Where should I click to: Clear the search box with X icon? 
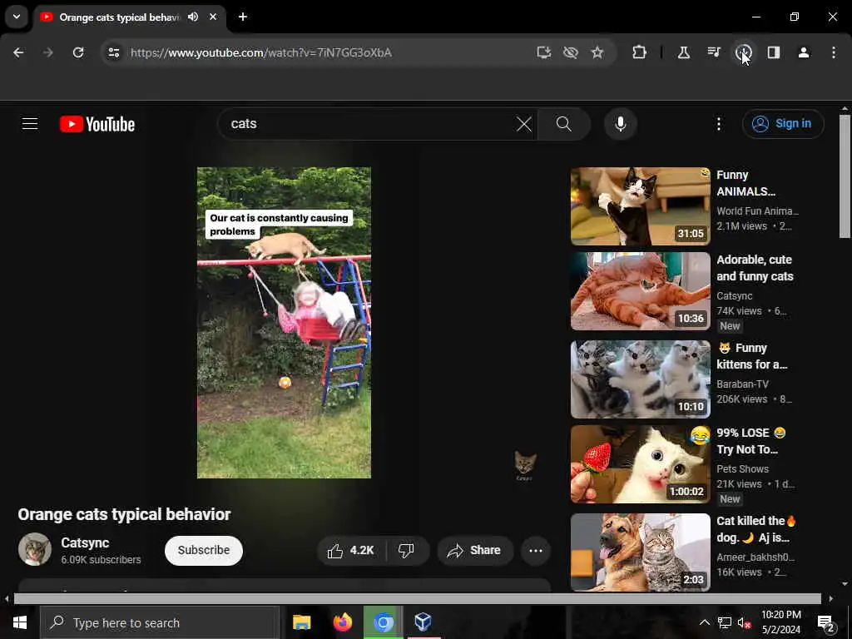[524, 124]
